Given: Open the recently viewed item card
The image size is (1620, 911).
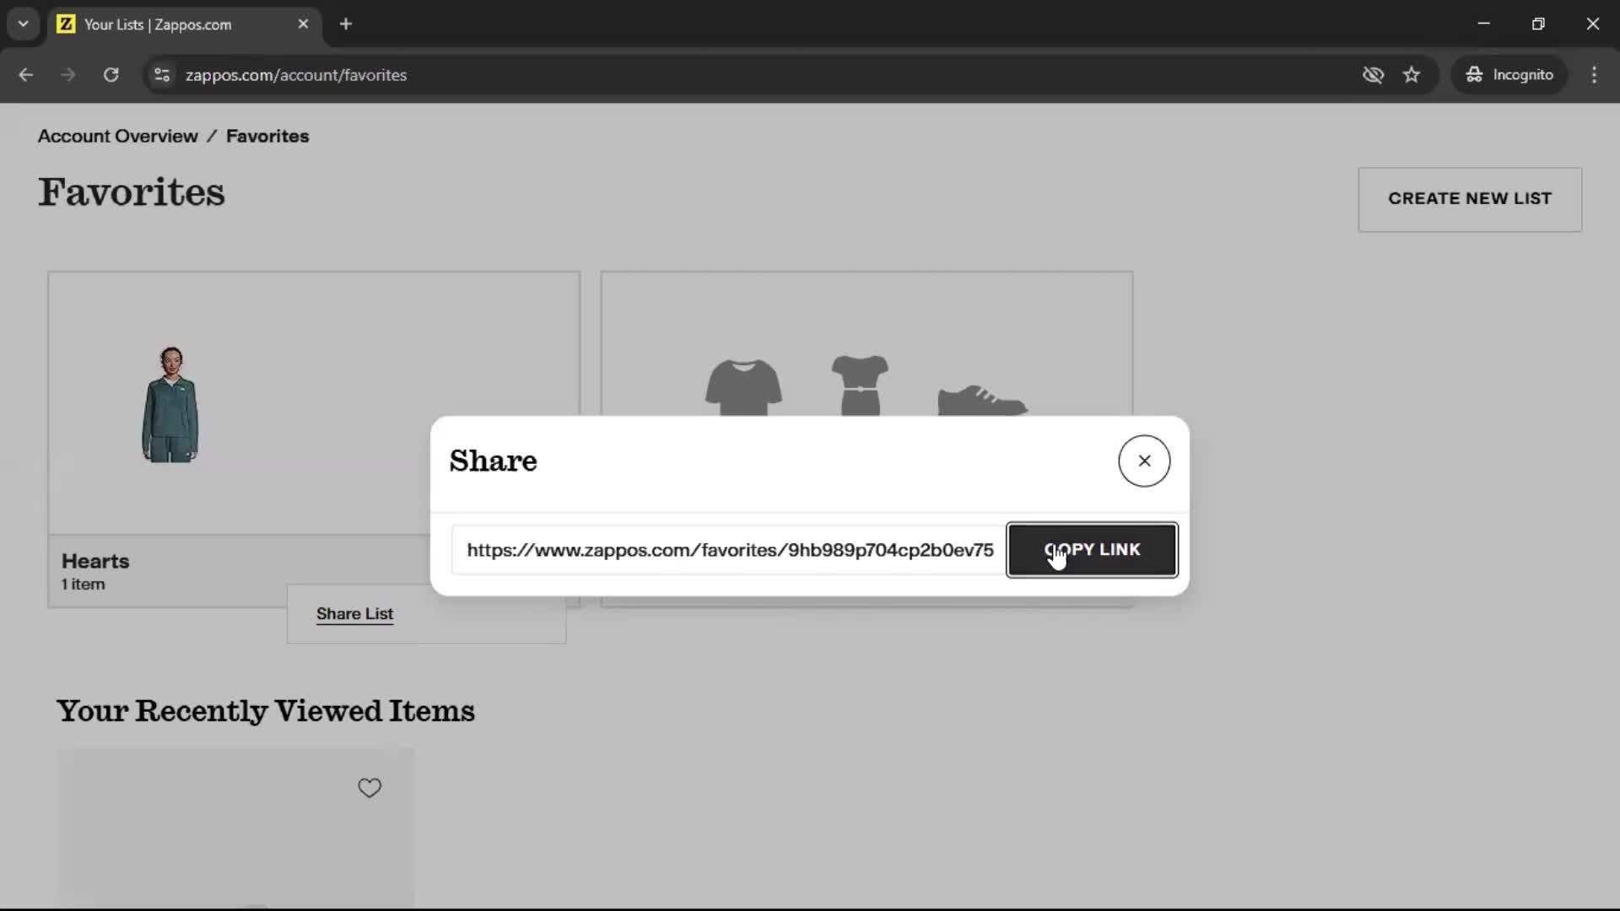Looking at the screenshot, I should (x=235, y=827).
